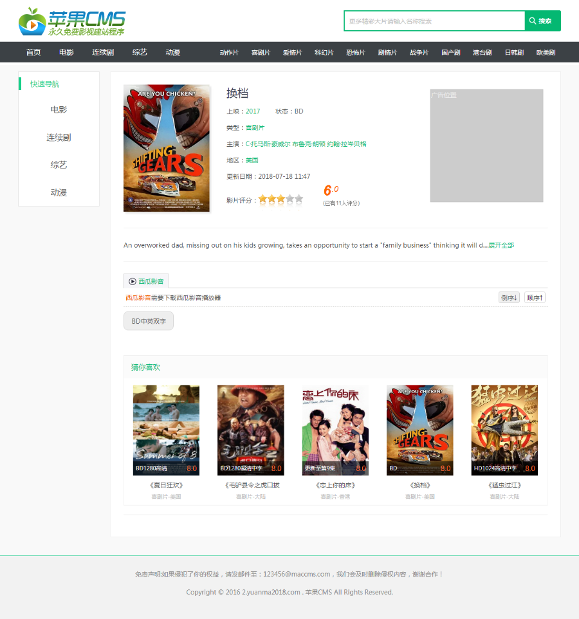Go to 科幻片 category
Image resolution: width=579 pixels, height=619 pixels.
tap(324, 53)
